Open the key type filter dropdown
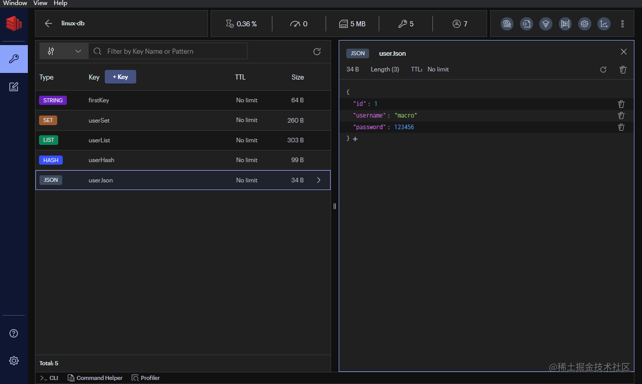This screenshot has width=642, height=384. 64,51
